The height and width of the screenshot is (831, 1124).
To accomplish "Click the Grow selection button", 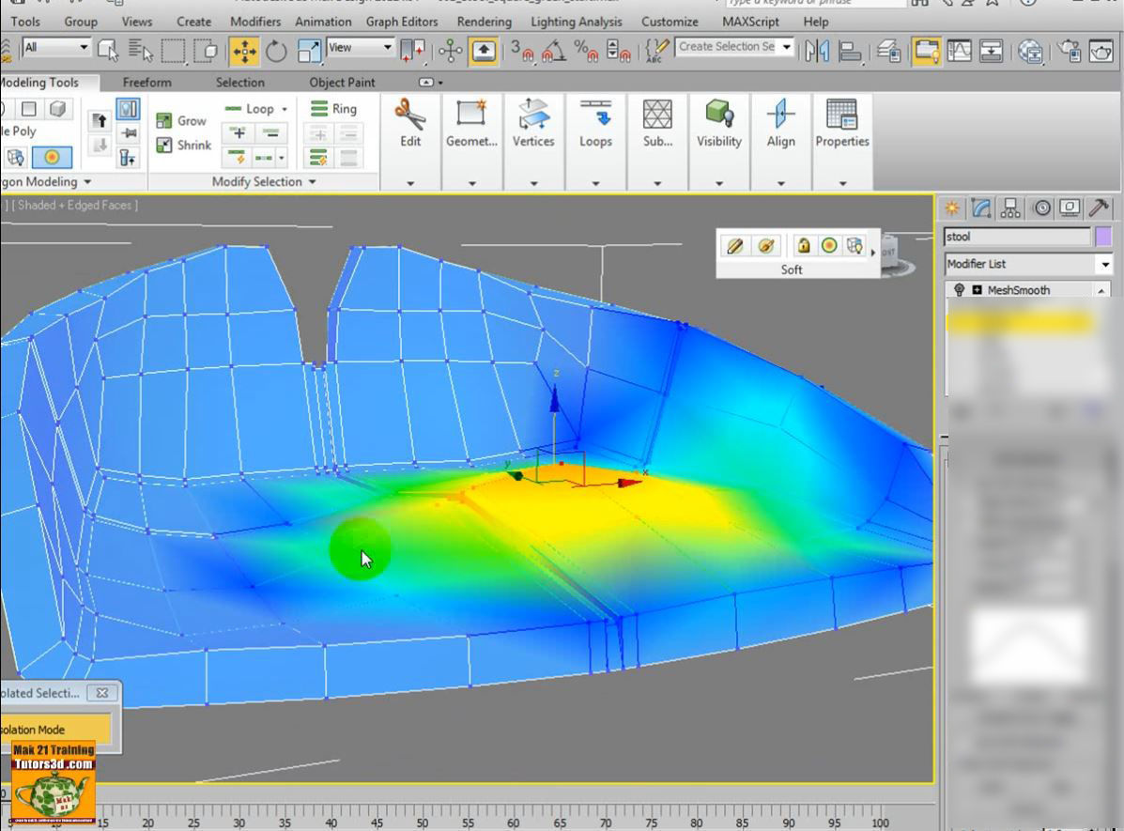I will click(181, 120).
